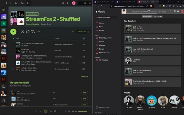Open the Spotify queue

click(x=69, y=111)
